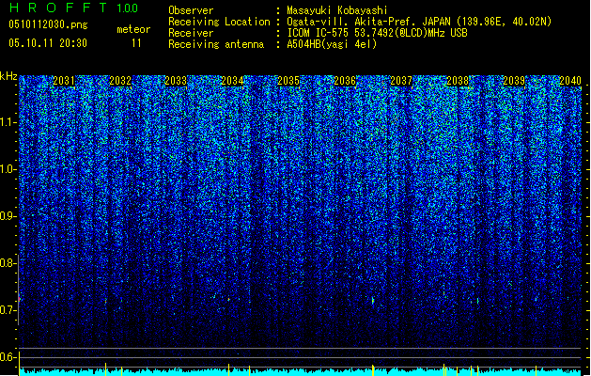Click the 0.6 frequency axis label
This screenshot has width=591, height=376.
(8, 357)
